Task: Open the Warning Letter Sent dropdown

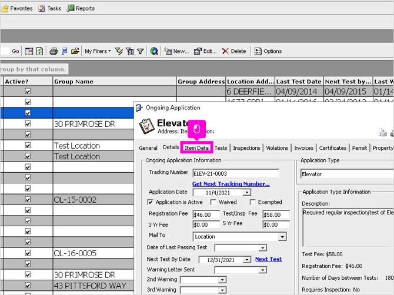Action: (x=263, y=270)
